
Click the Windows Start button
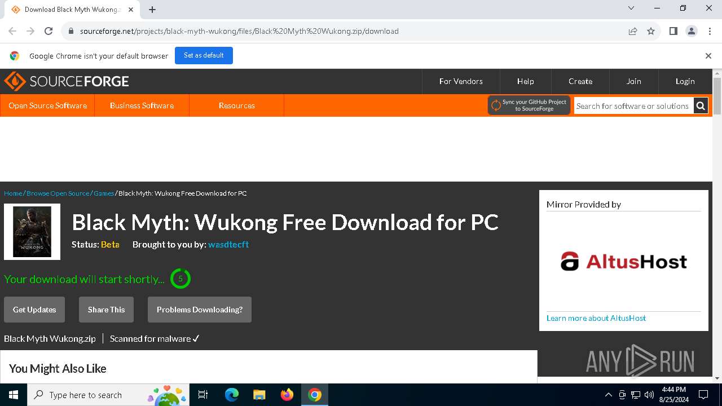[x=14, y=395]
